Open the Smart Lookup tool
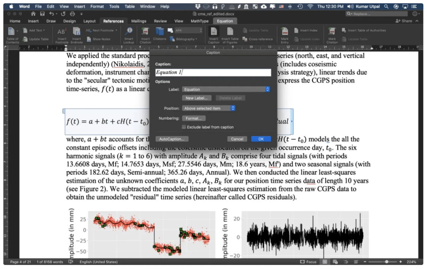The image size is (427, 269). 128,35
